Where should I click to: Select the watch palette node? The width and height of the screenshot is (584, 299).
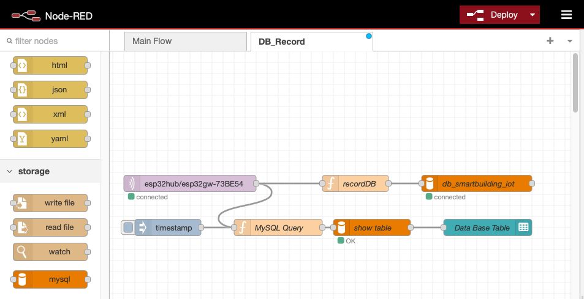50,252
